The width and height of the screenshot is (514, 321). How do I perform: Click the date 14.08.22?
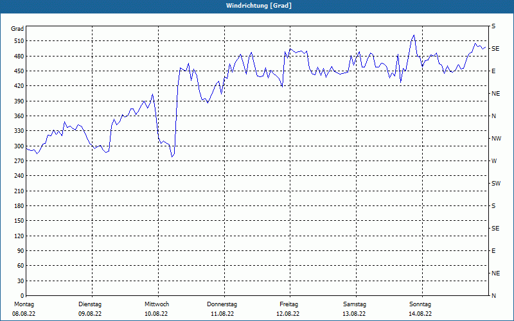[420, 314]
